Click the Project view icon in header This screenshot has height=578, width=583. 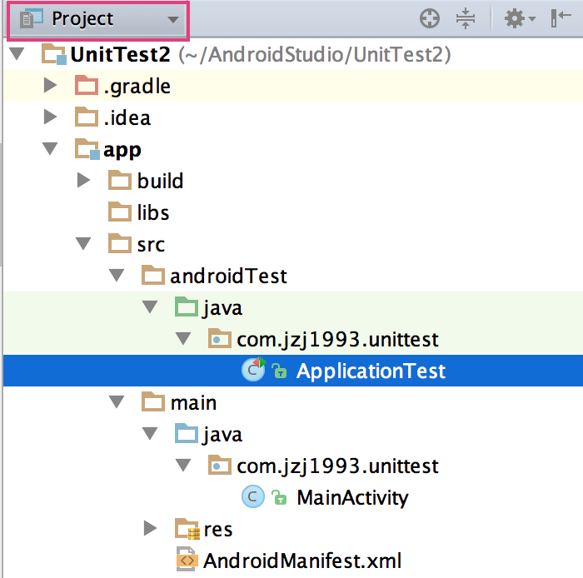[x=32, y=18]
